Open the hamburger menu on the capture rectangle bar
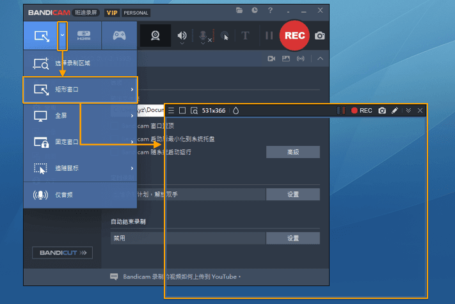This screenshot has height=304, width=455. 172,111
